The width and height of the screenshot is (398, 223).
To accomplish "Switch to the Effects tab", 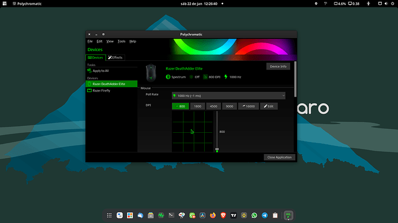I will click(x=115, y=57).
